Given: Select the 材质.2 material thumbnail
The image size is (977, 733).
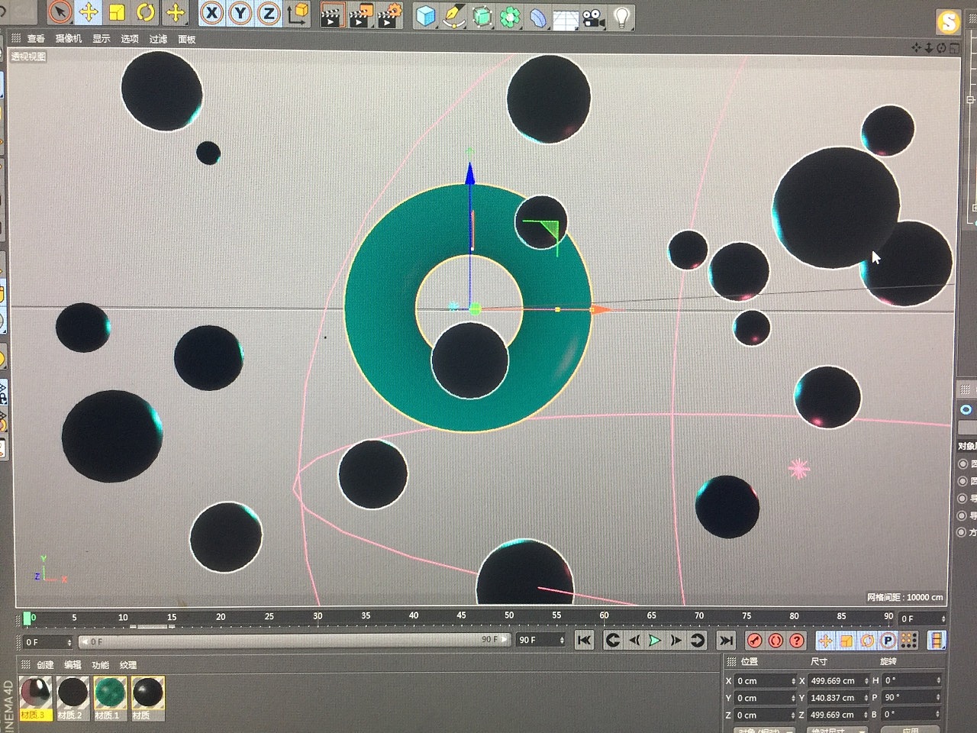Looking at the screenshot, I should coord(73,697).
